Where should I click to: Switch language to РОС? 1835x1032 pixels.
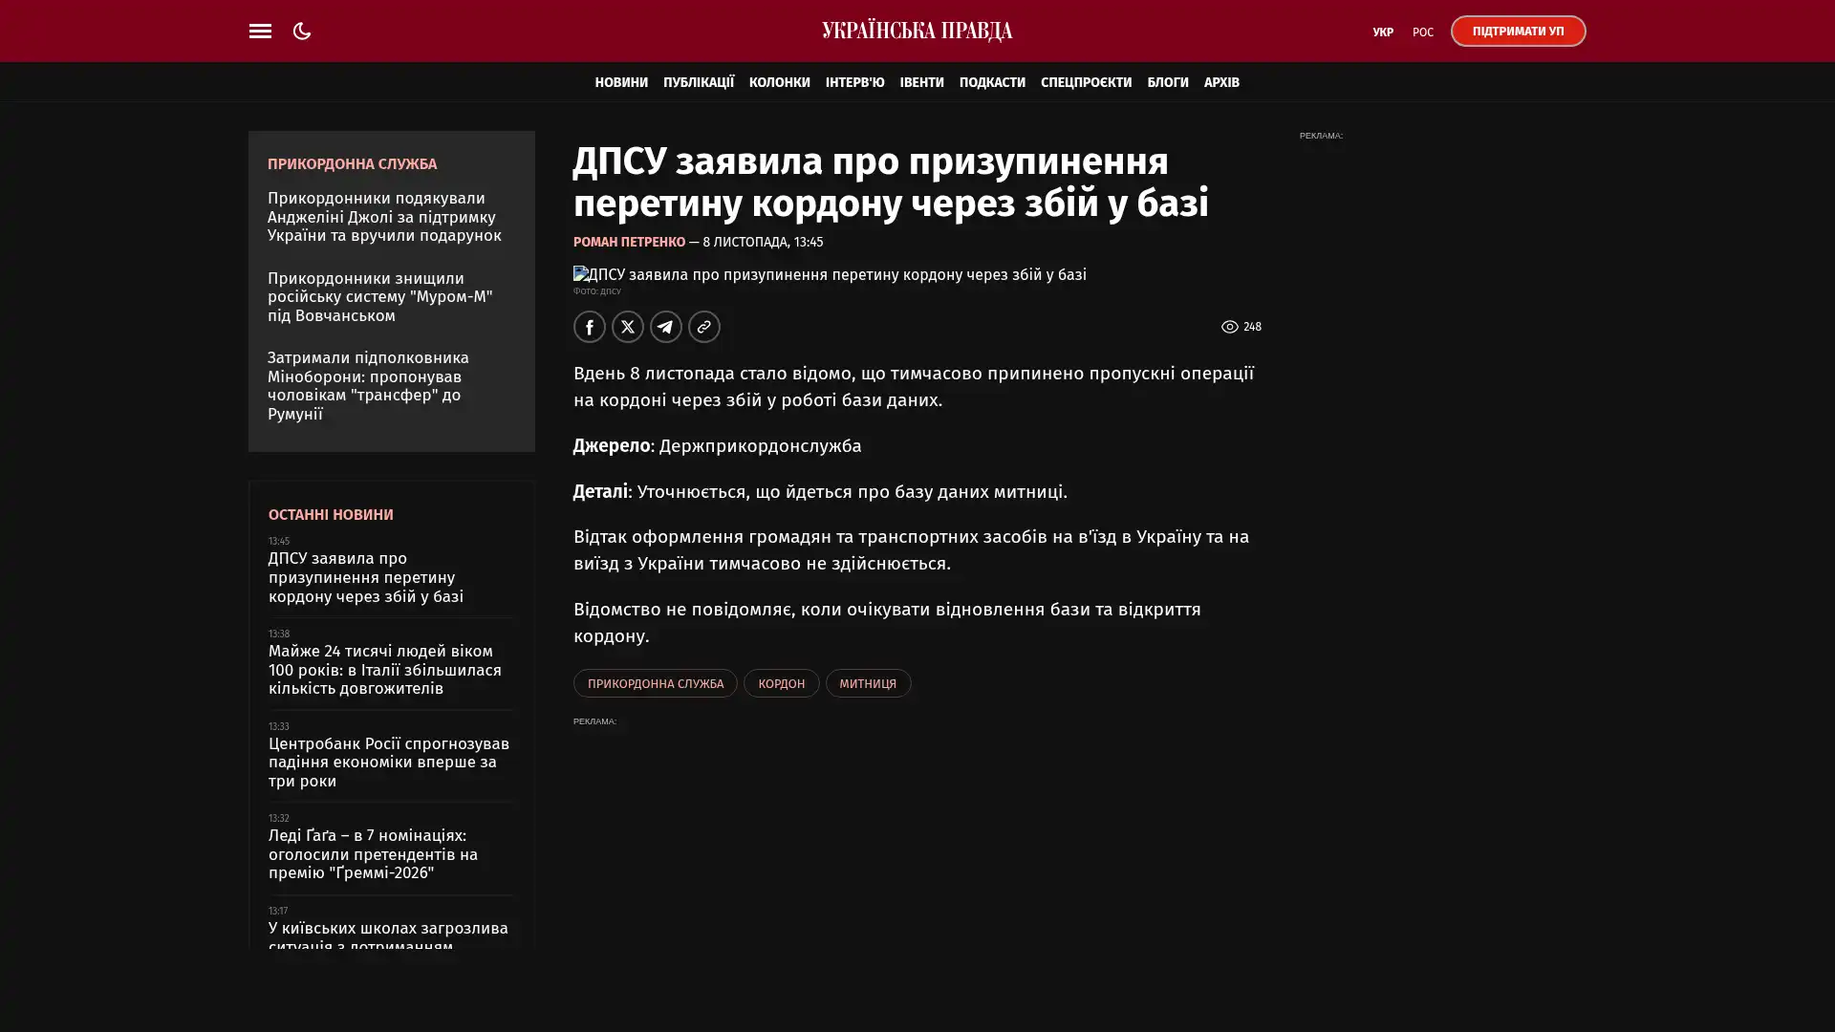tap(1422, 32)
